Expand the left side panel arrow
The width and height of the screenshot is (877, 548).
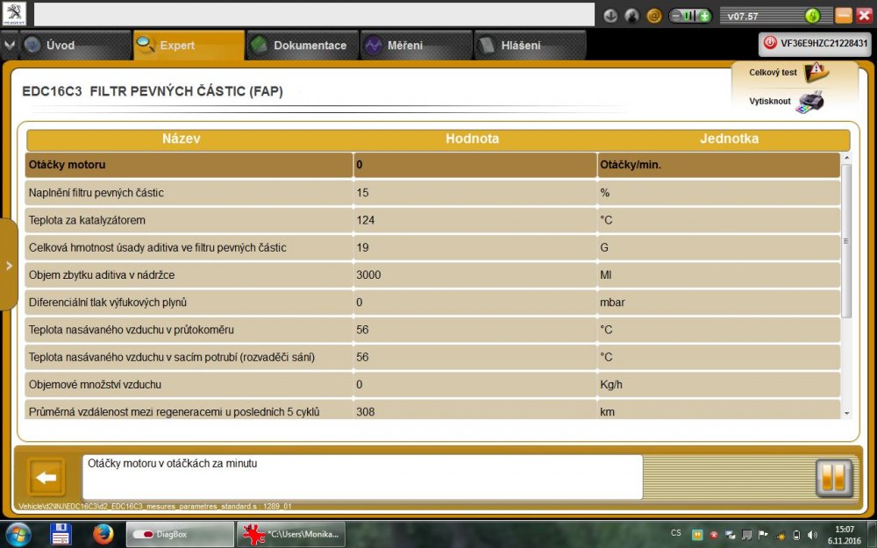tap(9, 266)
